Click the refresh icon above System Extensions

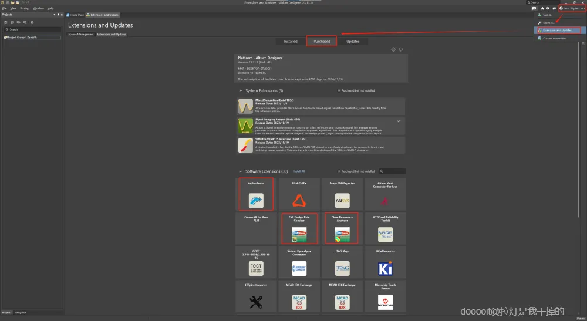click(400, 49)
